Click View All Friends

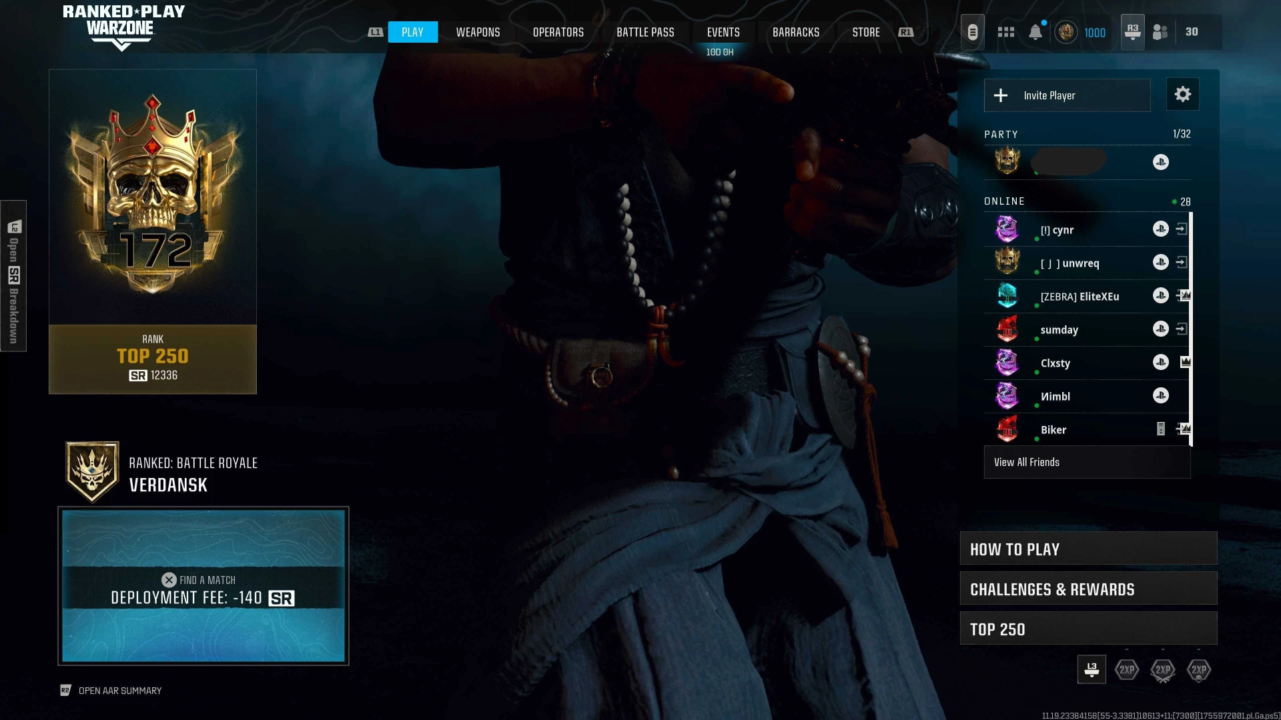coord(1087,462)
